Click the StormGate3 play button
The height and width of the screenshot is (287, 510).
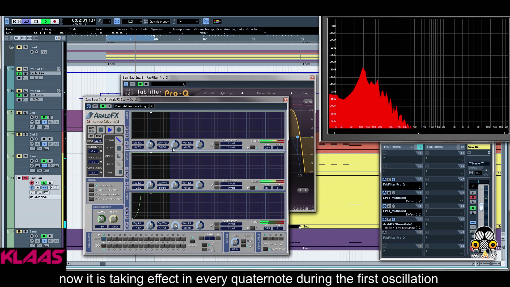pos(110,130)
